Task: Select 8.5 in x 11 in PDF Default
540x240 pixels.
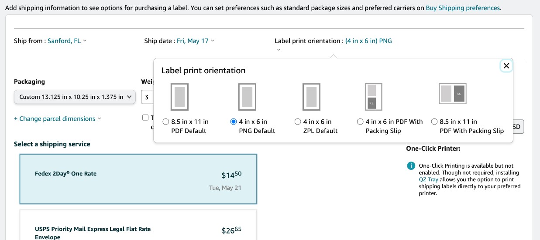Action: [166, 122]
